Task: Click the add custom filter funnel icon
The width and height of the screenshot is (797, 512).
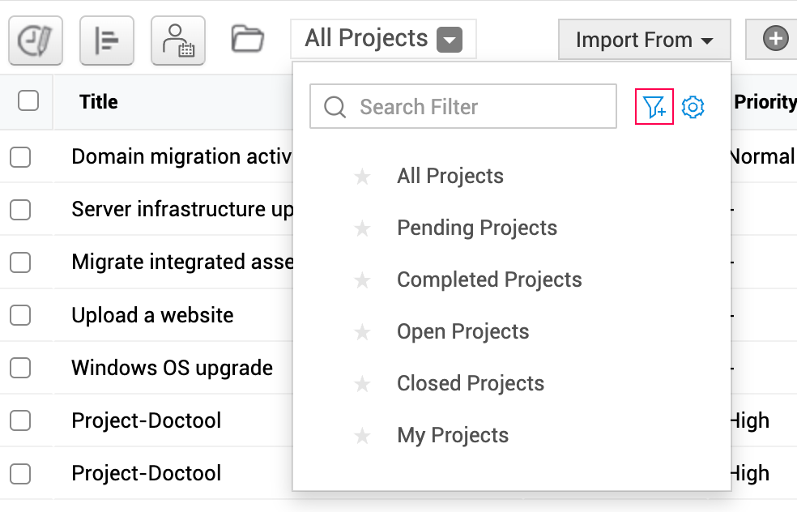Action: click(x=654, y=107)
